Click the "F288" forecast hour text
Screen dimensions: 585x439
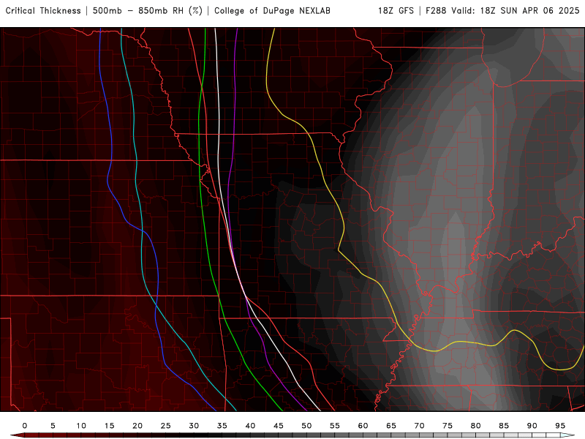(436, 11)
